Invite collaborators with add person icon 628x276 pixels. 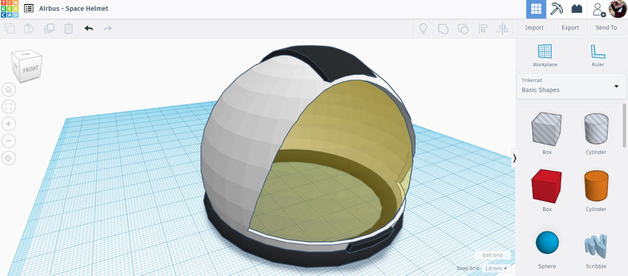tap(599, 9)
